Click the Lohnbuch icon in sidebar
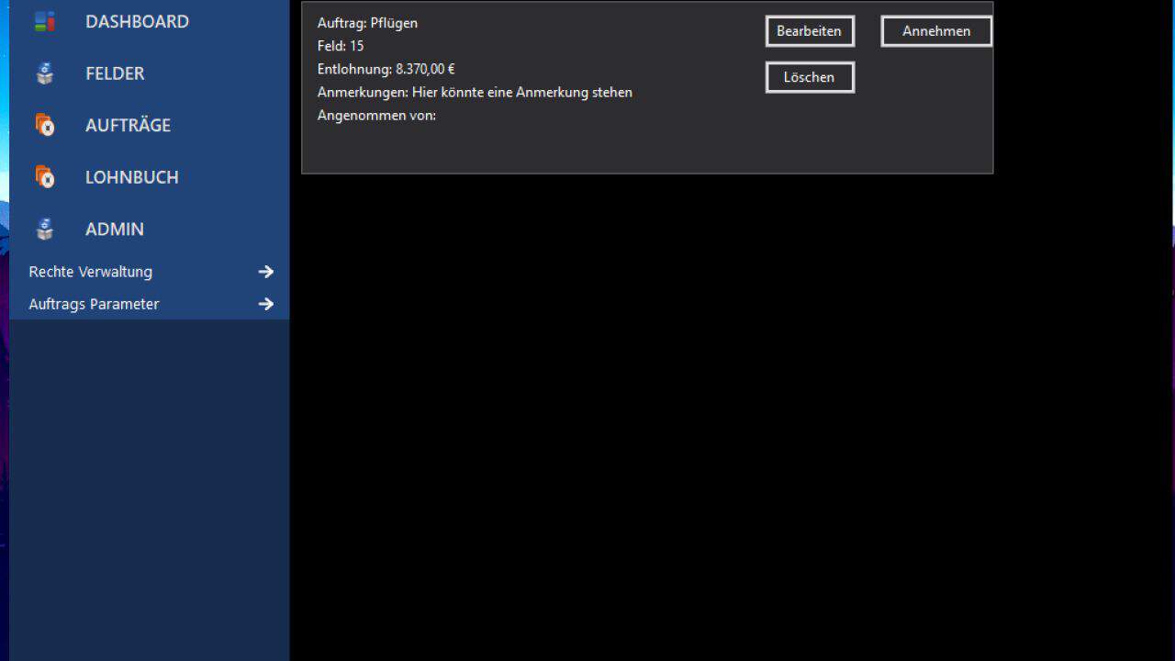This screenshot has width=1175, height=661. coord(44,177)
